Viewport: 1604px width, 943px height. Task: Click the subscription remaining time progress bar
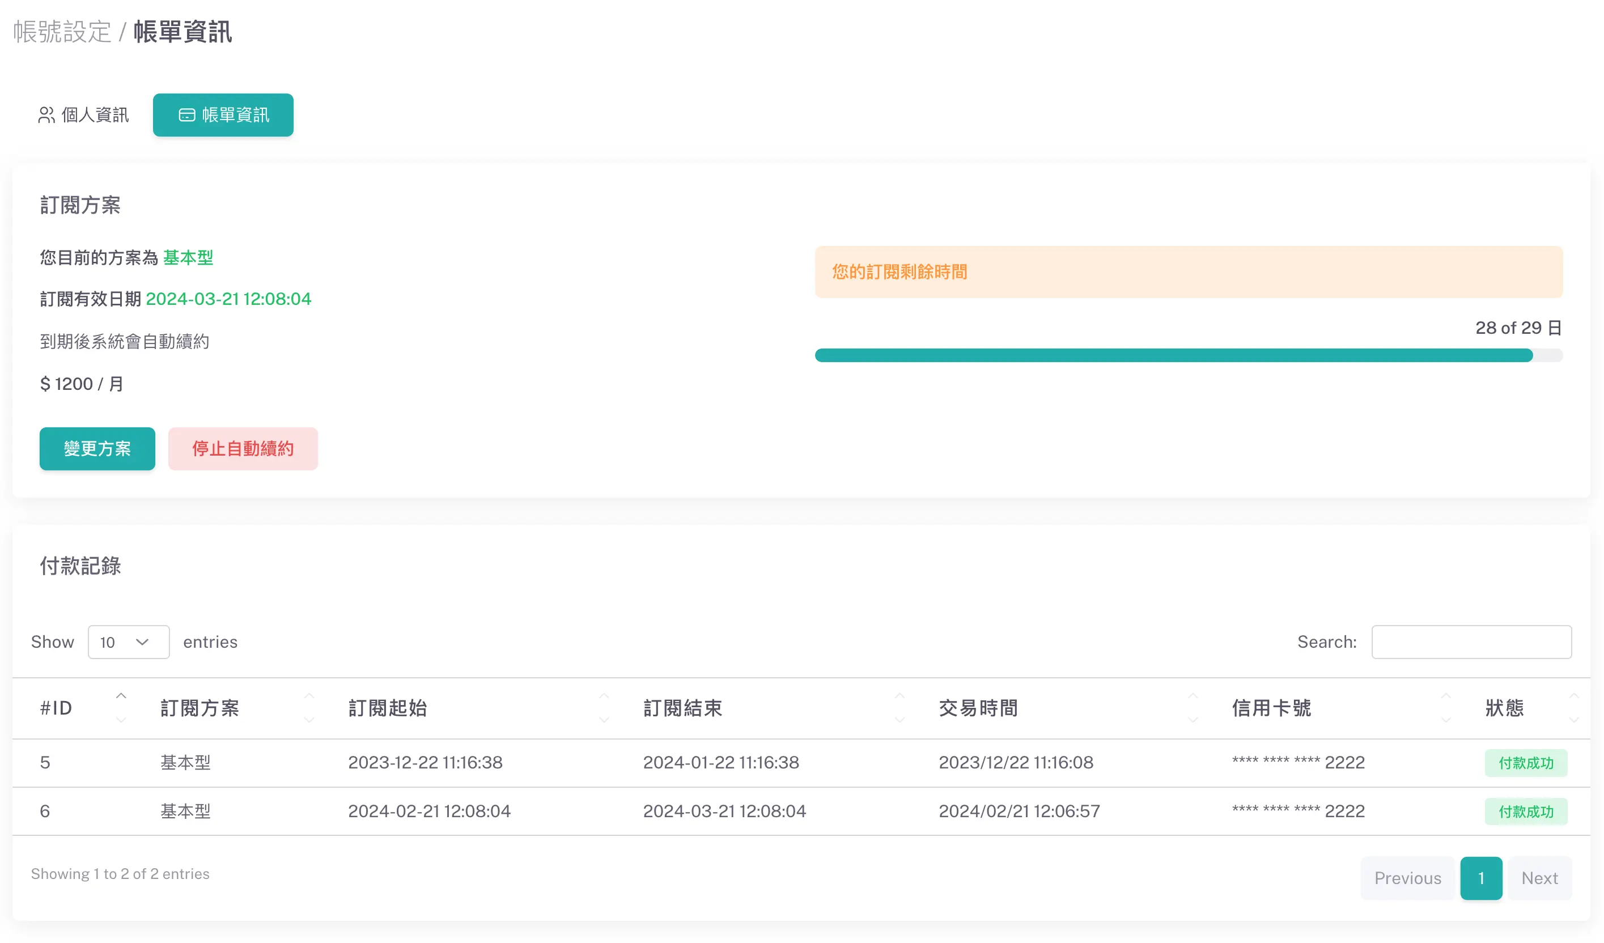pos(1188,355)
